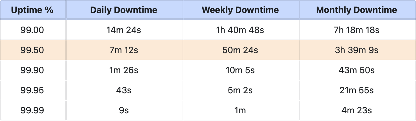Select the 1h 40m 48s weekly cell
Screen dimensions: 416x121
[240, 30]
